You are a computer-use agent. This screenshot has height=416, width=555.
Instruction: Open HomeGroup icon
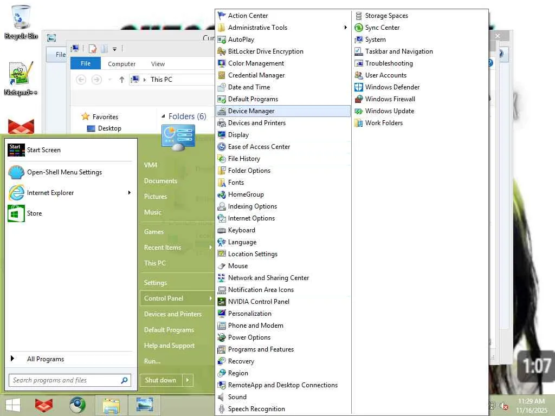[x=222, y=194]
